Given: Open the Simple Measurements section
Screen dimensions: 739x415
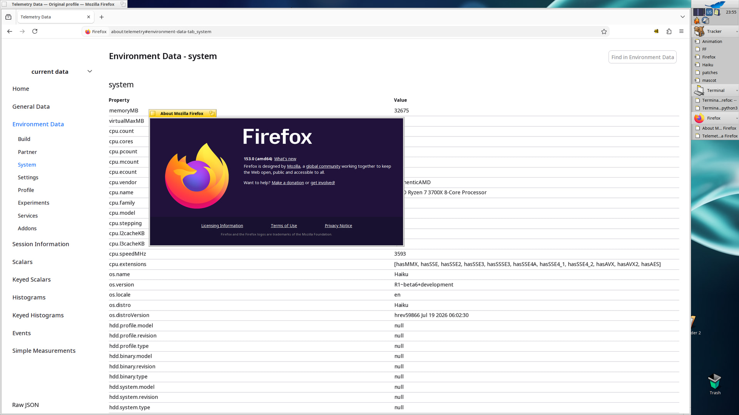Looking at the screenshot, I should coord(44,351).
